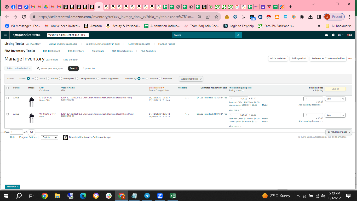Go back with the browser back arrow
Image resolution: width=357 pixels, height=201 pixels.
7,17
